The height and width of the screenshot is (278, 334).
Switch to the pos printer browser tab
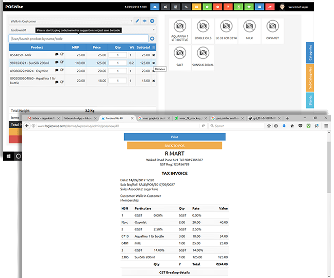tap(227, 118)
